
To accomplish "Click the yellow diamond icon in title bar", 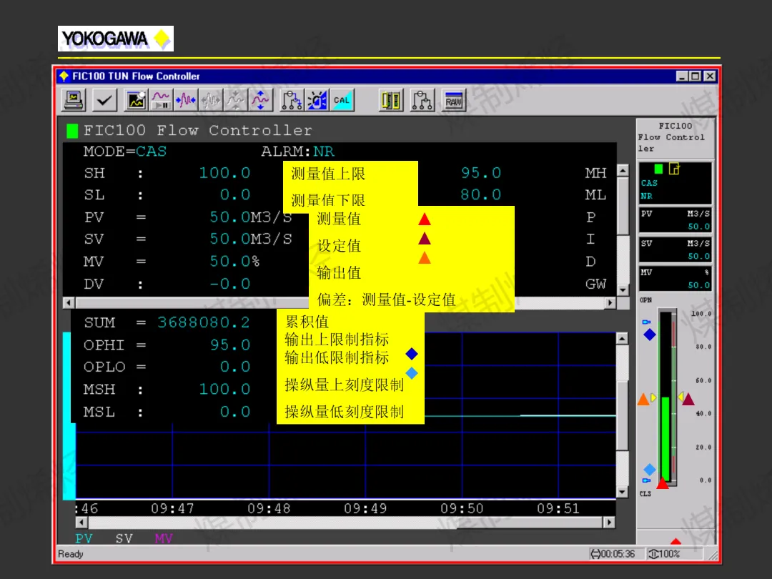I will tap(64, 76).
